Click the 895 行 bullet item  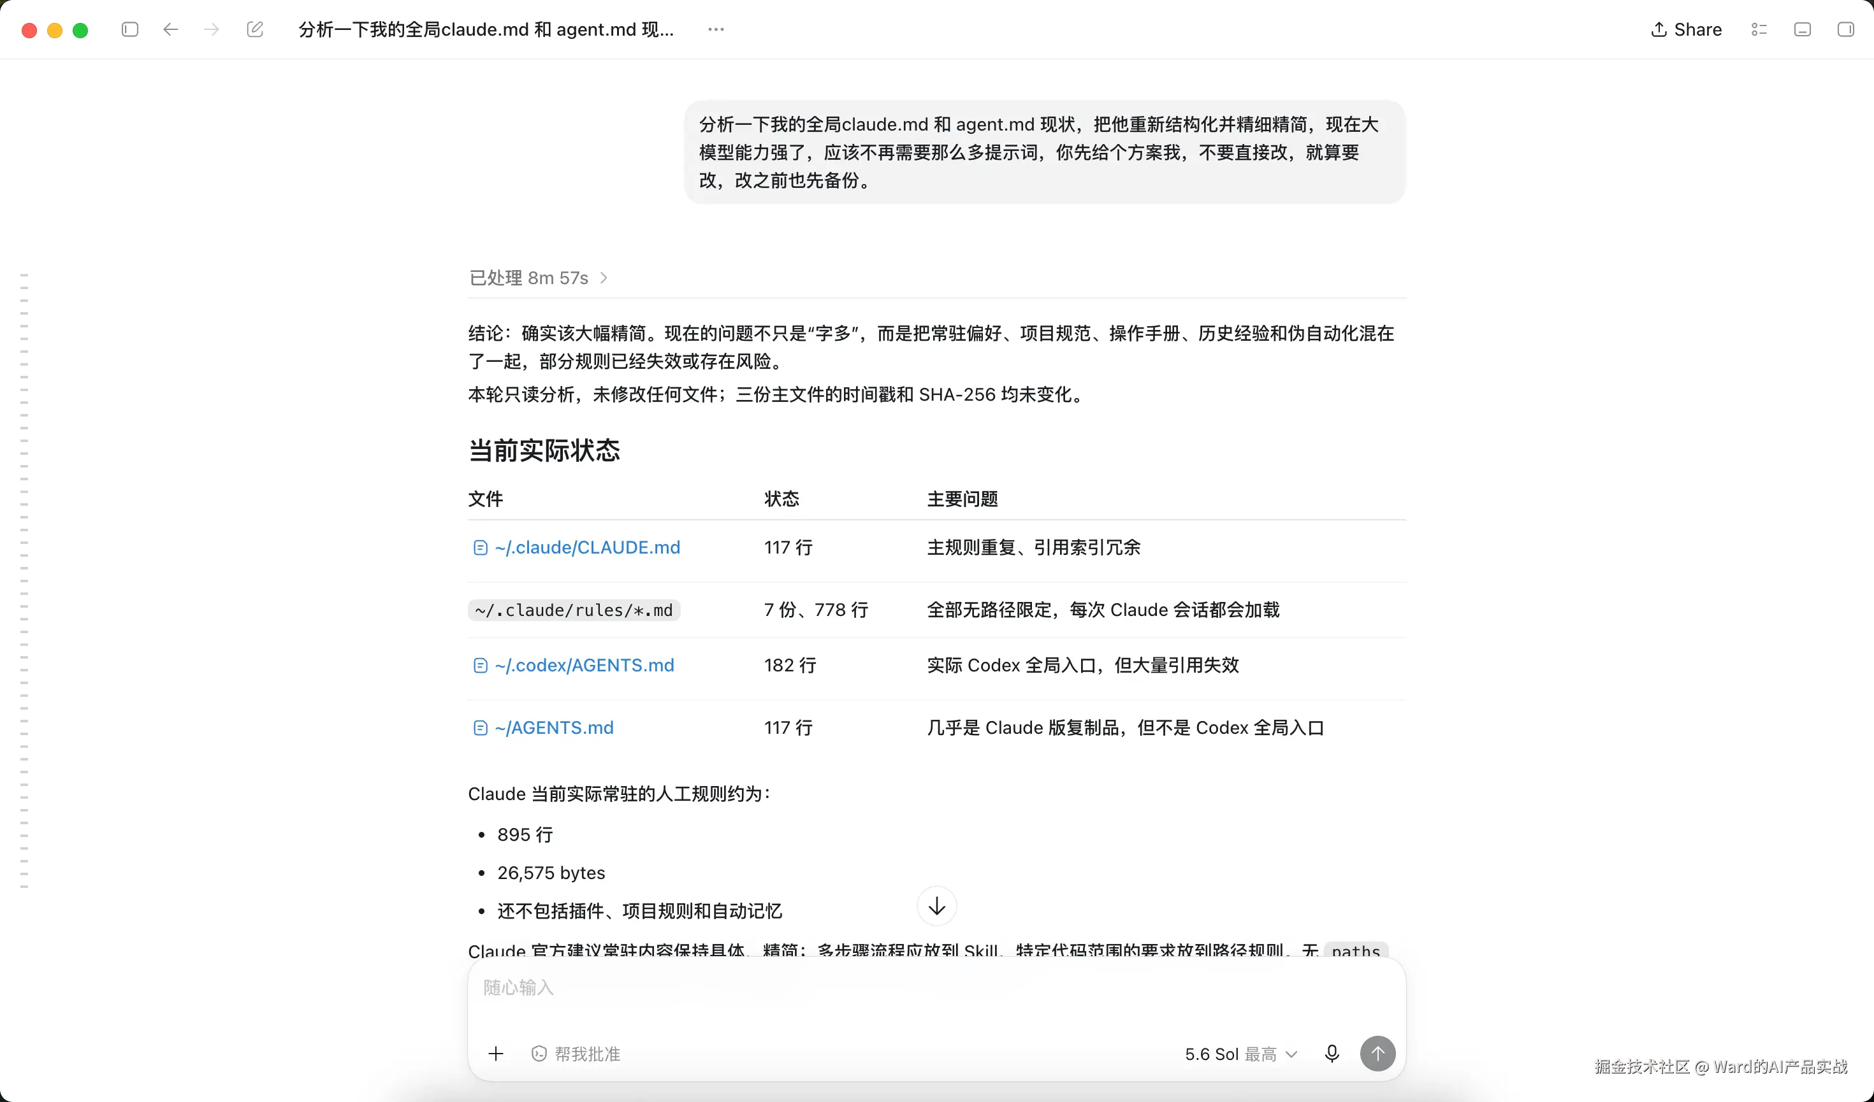525,834
